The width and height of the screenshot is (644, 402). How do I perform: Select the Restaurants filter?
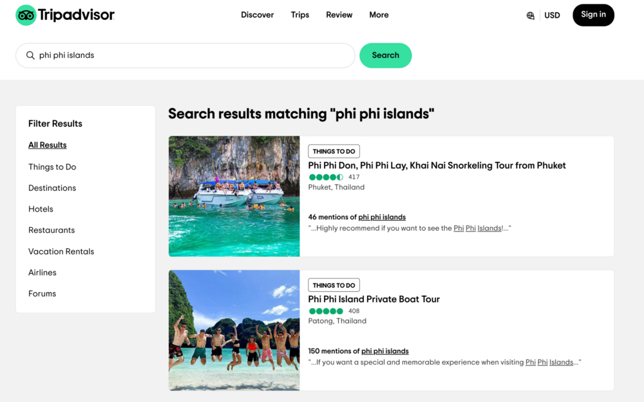52,230
